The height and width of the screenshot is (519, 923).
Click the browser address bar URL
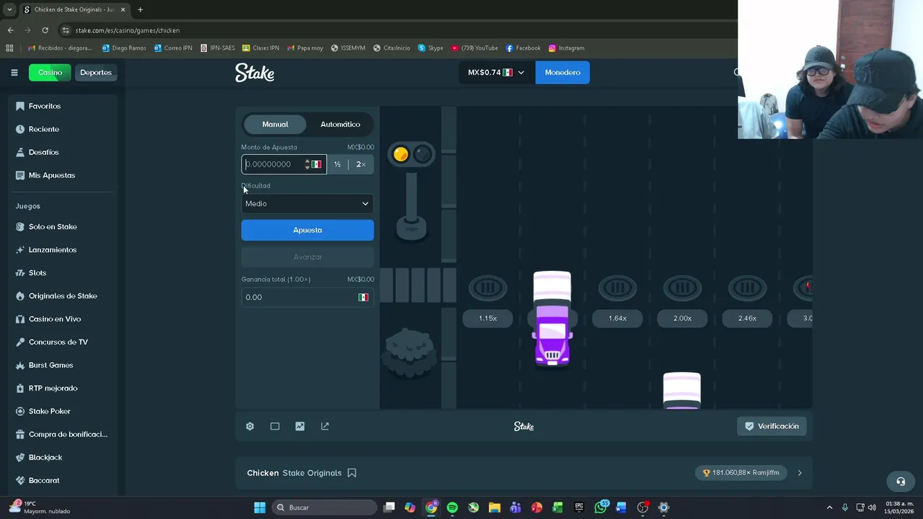tap(128, 30)
